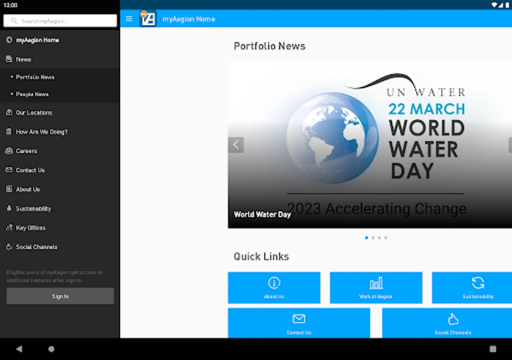The width and height of the screenshot is (512, 360).
Task: Tap the envelope icon on Contact Us tile
Action: (299, 319)
